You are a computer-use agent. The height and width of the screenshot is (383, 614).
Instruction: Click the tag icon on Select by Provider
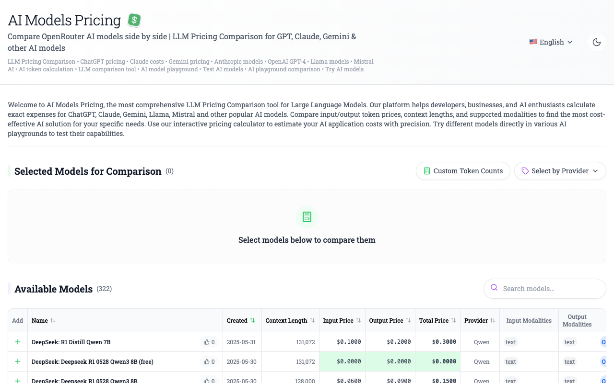525,171
